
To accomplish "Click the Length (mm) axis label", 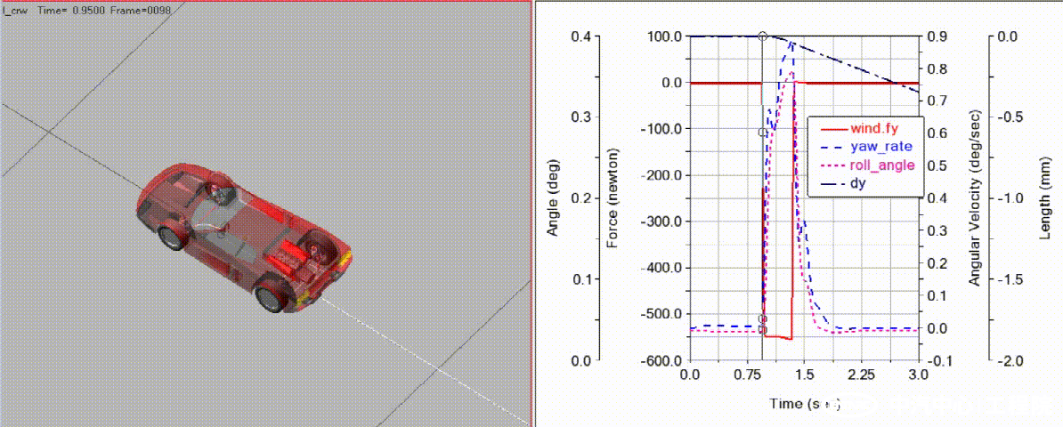I will point(1045,199).
